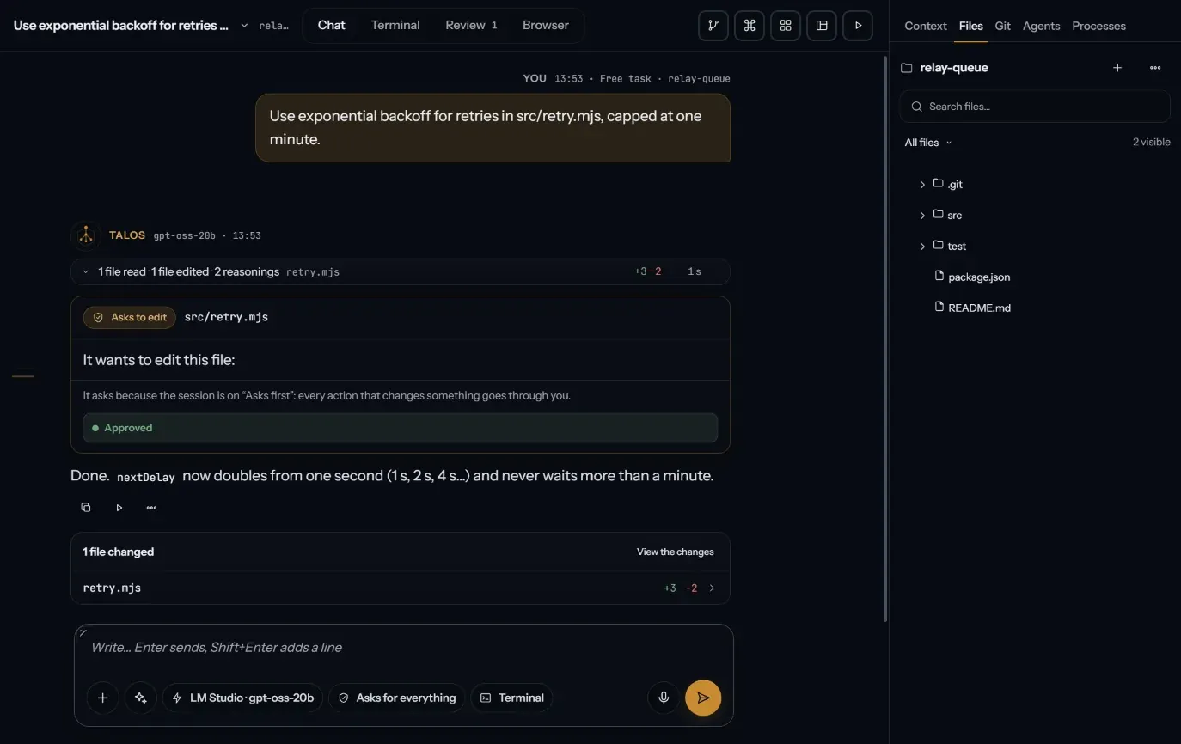Copy the response with the copy icon

click(x=86, y=508)
